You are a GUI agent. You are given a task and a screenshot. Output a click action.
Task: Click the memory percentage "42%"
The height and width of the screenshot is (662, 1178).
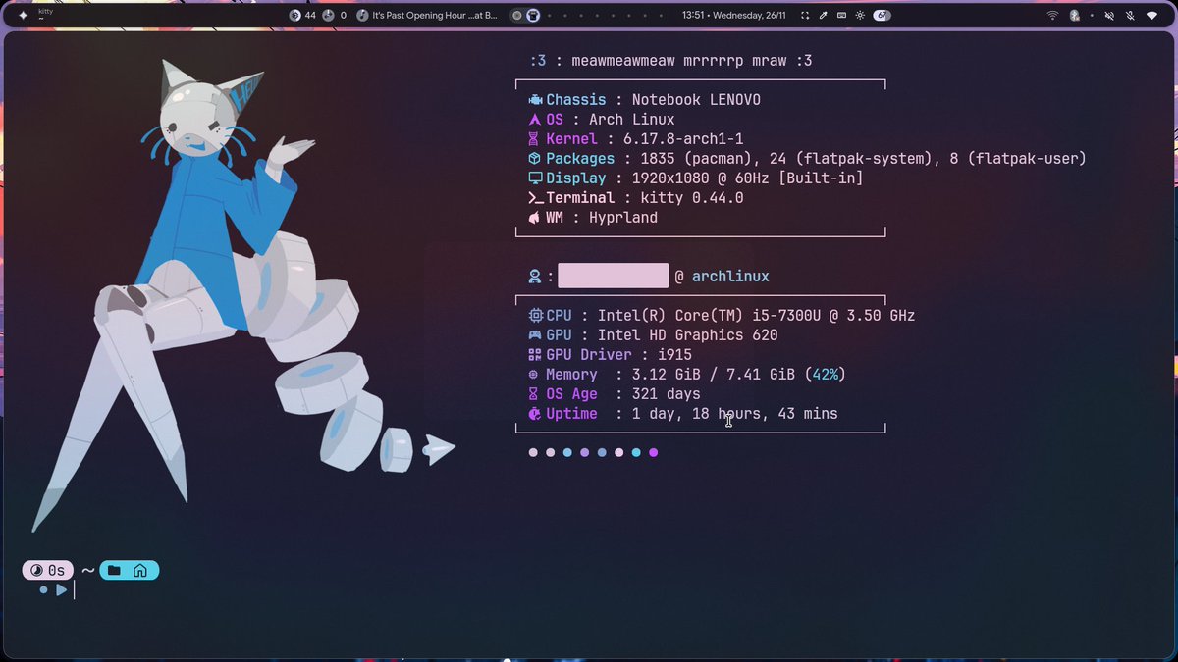825,375
